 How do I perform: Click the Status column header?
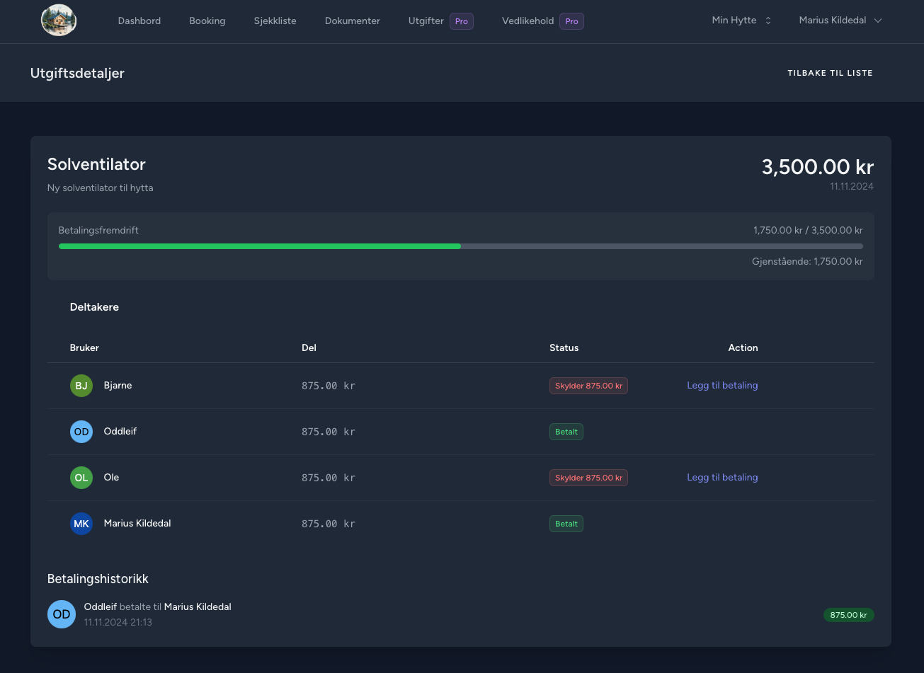564,347
